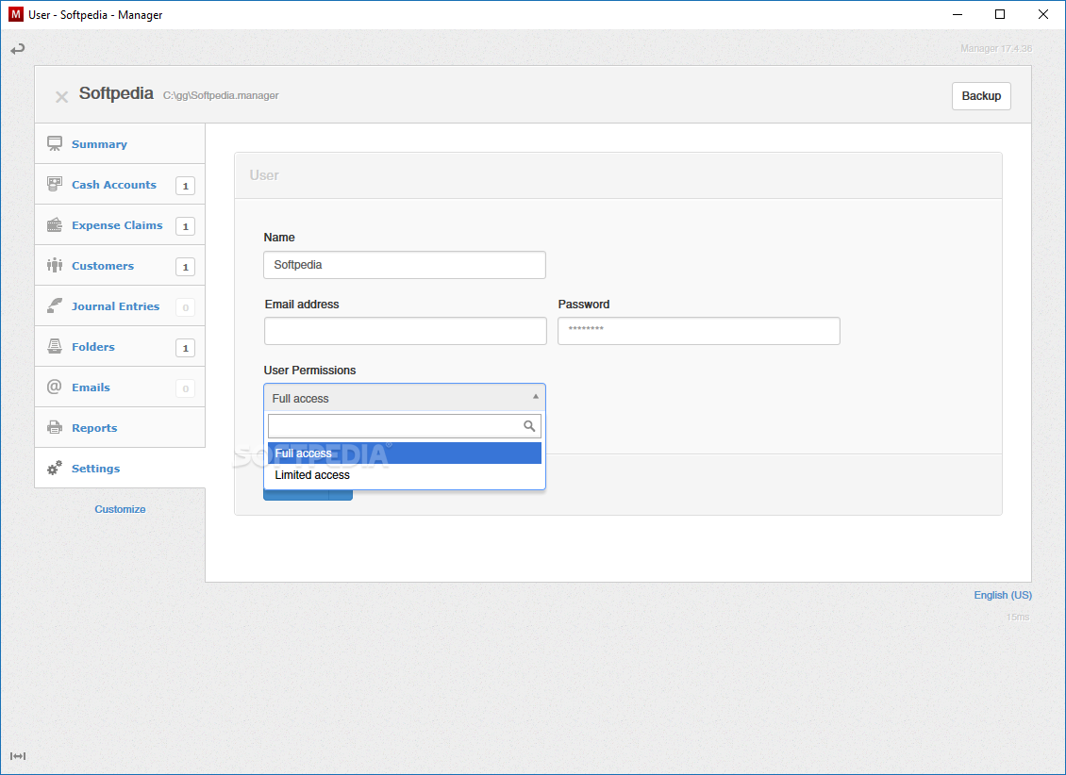Image resolution: width=1066 pixels, height=775 pixels.
Task: Click the Expense Claims icon
Action: 55,224
